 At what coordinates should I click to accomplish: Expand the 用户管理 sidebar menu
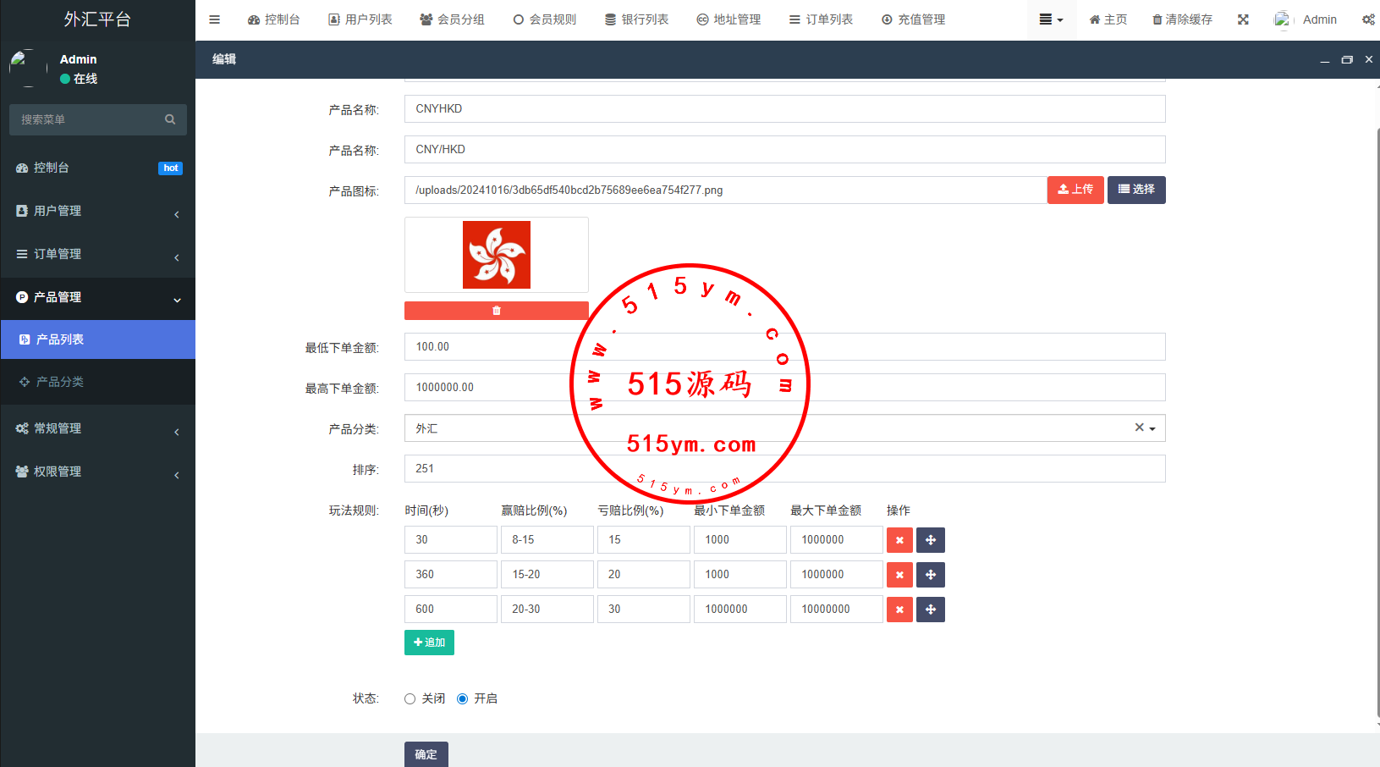click(97, 211)
